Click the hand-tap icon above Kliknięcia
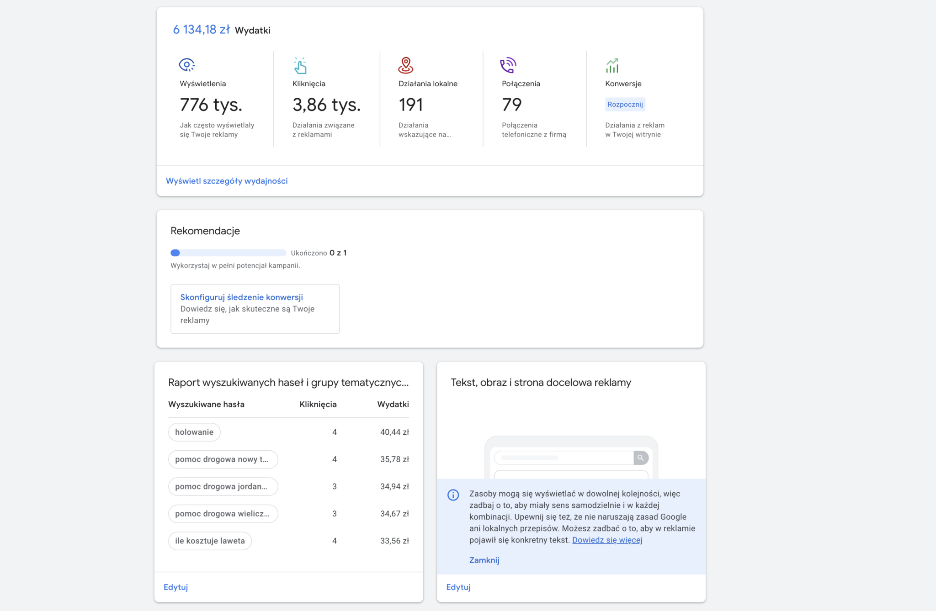Image resolution: width=936 pixels, height=611 pixels. (x=300, y=66)
